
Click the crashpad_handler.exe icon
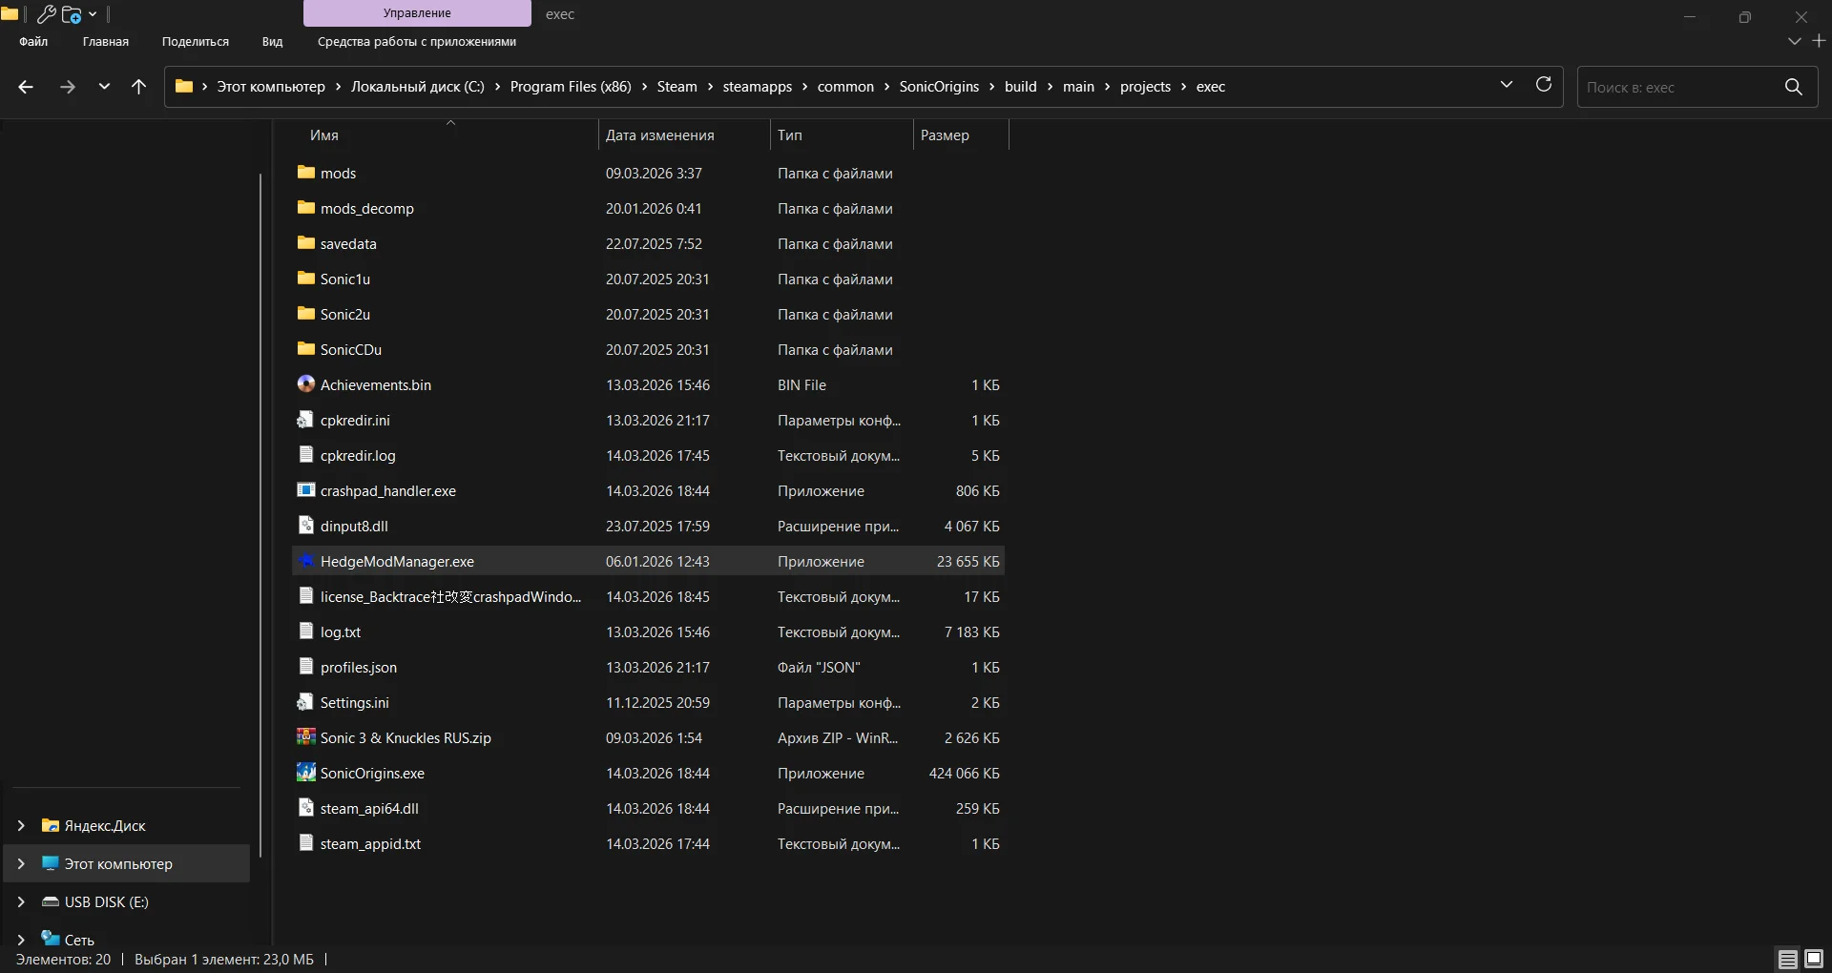(305, 490)
